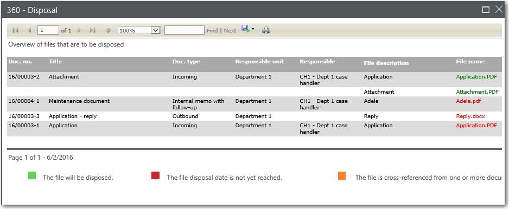
Task: Expand the export format dropdown arrow
Action: 252,29
